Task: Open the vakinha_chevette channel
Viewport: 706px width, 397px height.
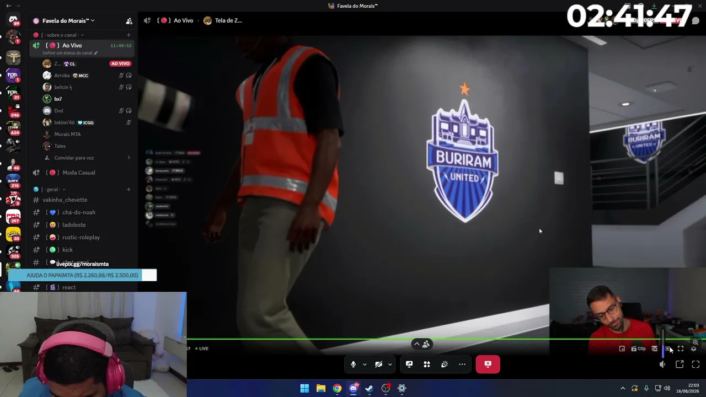Action: [x=83, y=200]
